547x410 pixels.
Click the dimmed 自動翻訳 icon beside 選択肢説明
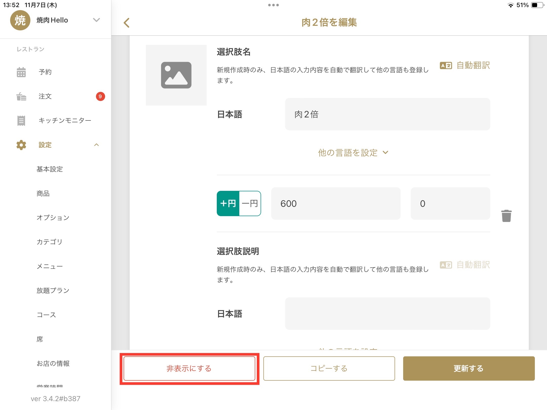(446, 265)
